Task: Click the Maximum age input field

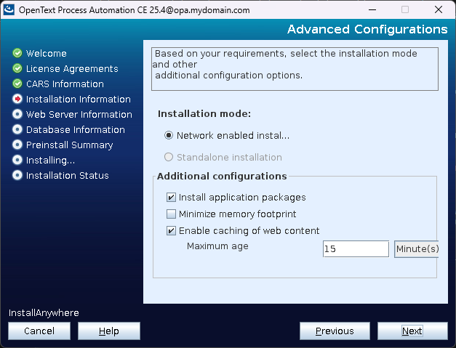Action: click(356, 249)
